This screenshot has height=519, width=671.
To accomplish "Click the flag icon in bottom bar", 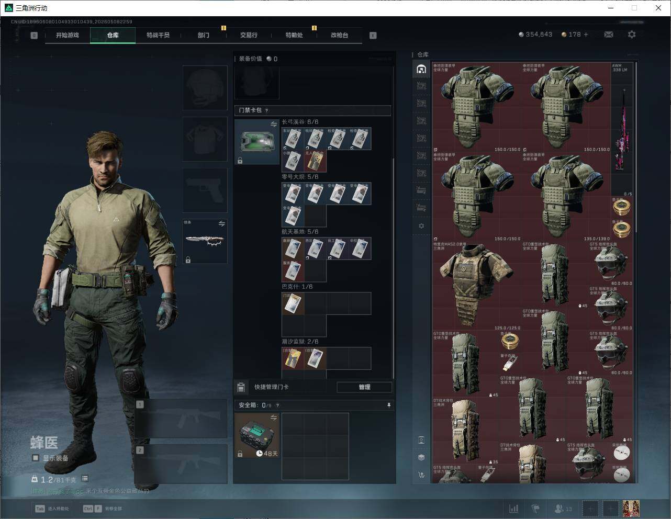I will point(535,508).
